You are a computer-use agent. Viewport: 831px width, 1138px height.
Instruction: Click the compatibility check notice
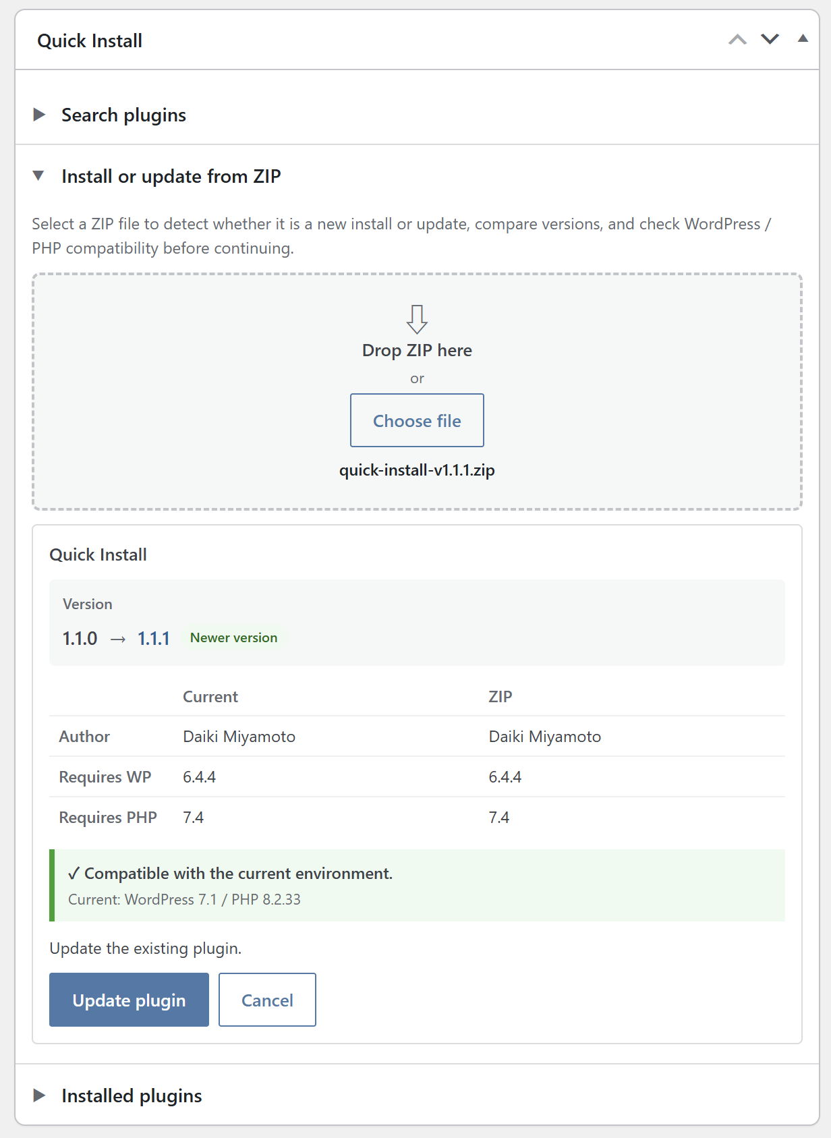pyautogui.click(x=417, y=885)
